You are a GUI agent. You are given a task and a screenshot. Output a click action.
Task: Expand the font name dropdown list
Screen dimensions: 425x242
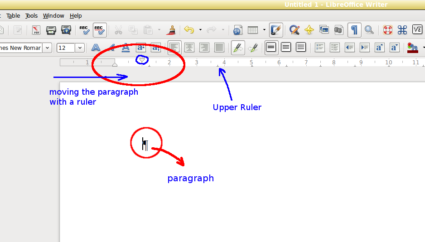(x=47, y=48)
